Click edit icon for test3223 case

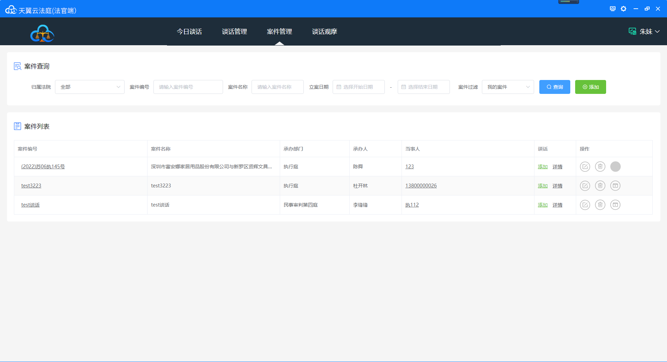(x=585, y=186)
